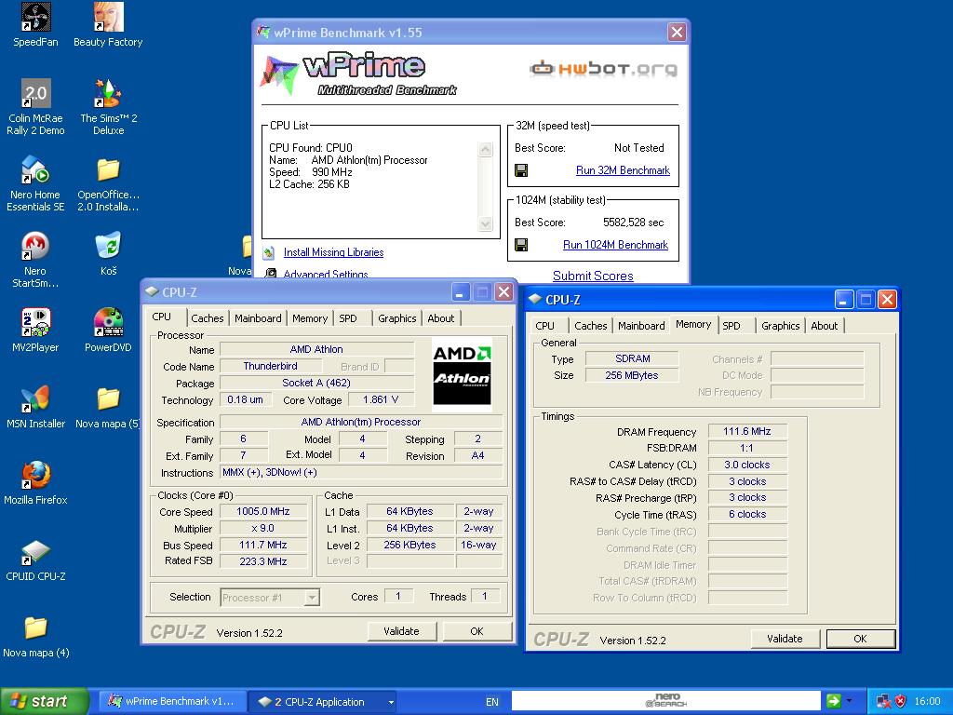This screenshot has height=715, width=953.
Task: Open Caches tab in right CPU-Z
Action: click(x=591, y=326)
